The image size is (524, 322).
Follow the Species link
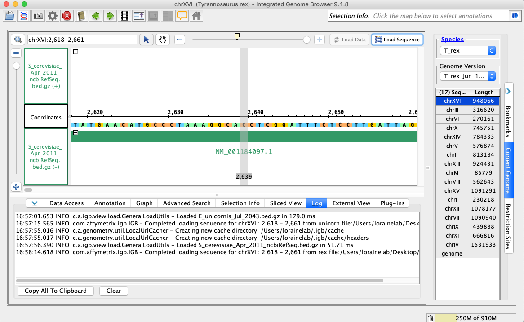pos(452,39)
